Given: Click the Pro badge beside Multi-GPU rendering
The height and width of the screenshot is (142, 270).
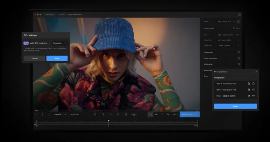Looking at the screenshot, I should coord(26,43).
